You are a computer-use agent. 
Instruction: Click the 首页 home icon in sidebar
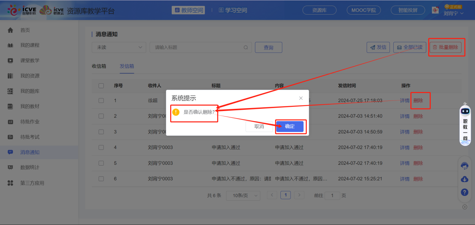click(x=10, y=30)
